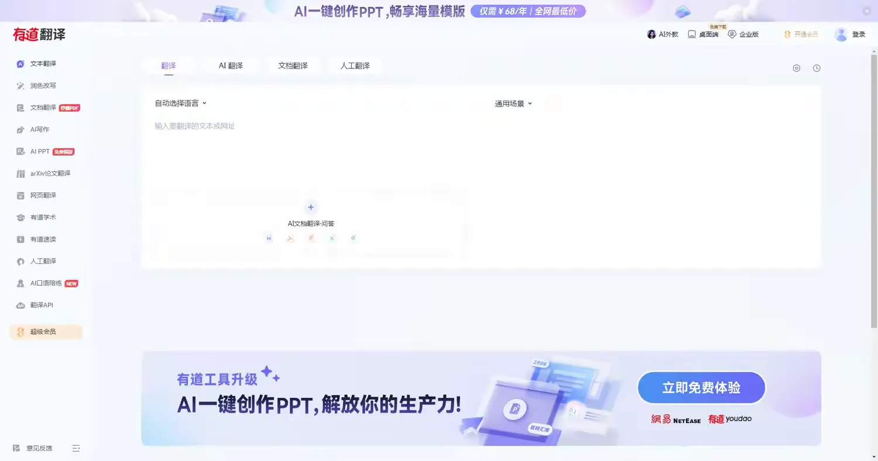This screenshot has height=461, width=878.
Task: Click the translation settings hexagon icon
Action: click(797, 68)
